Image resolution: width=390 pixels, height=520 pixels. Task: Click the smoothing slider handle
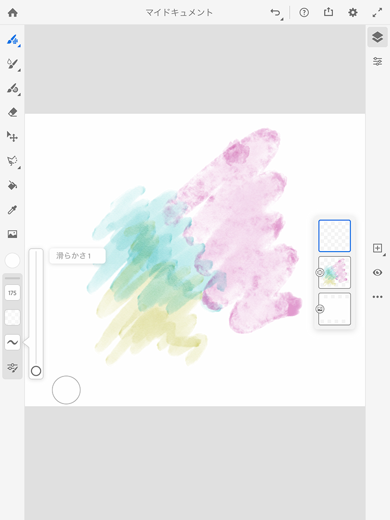click(x=36, y=371)
